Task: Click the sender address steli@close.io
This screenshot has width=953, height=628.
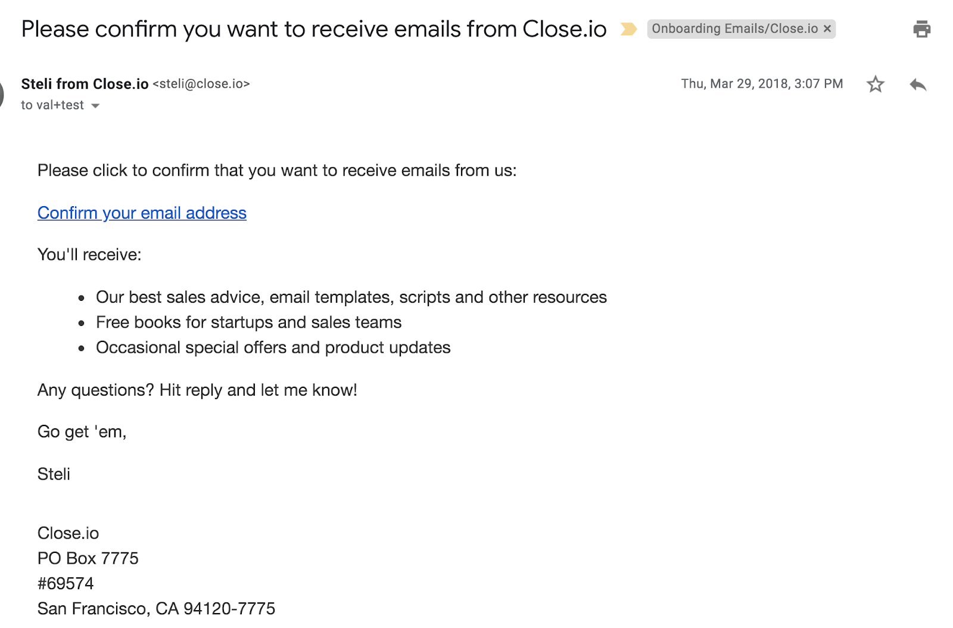Action: click(201, 84)
